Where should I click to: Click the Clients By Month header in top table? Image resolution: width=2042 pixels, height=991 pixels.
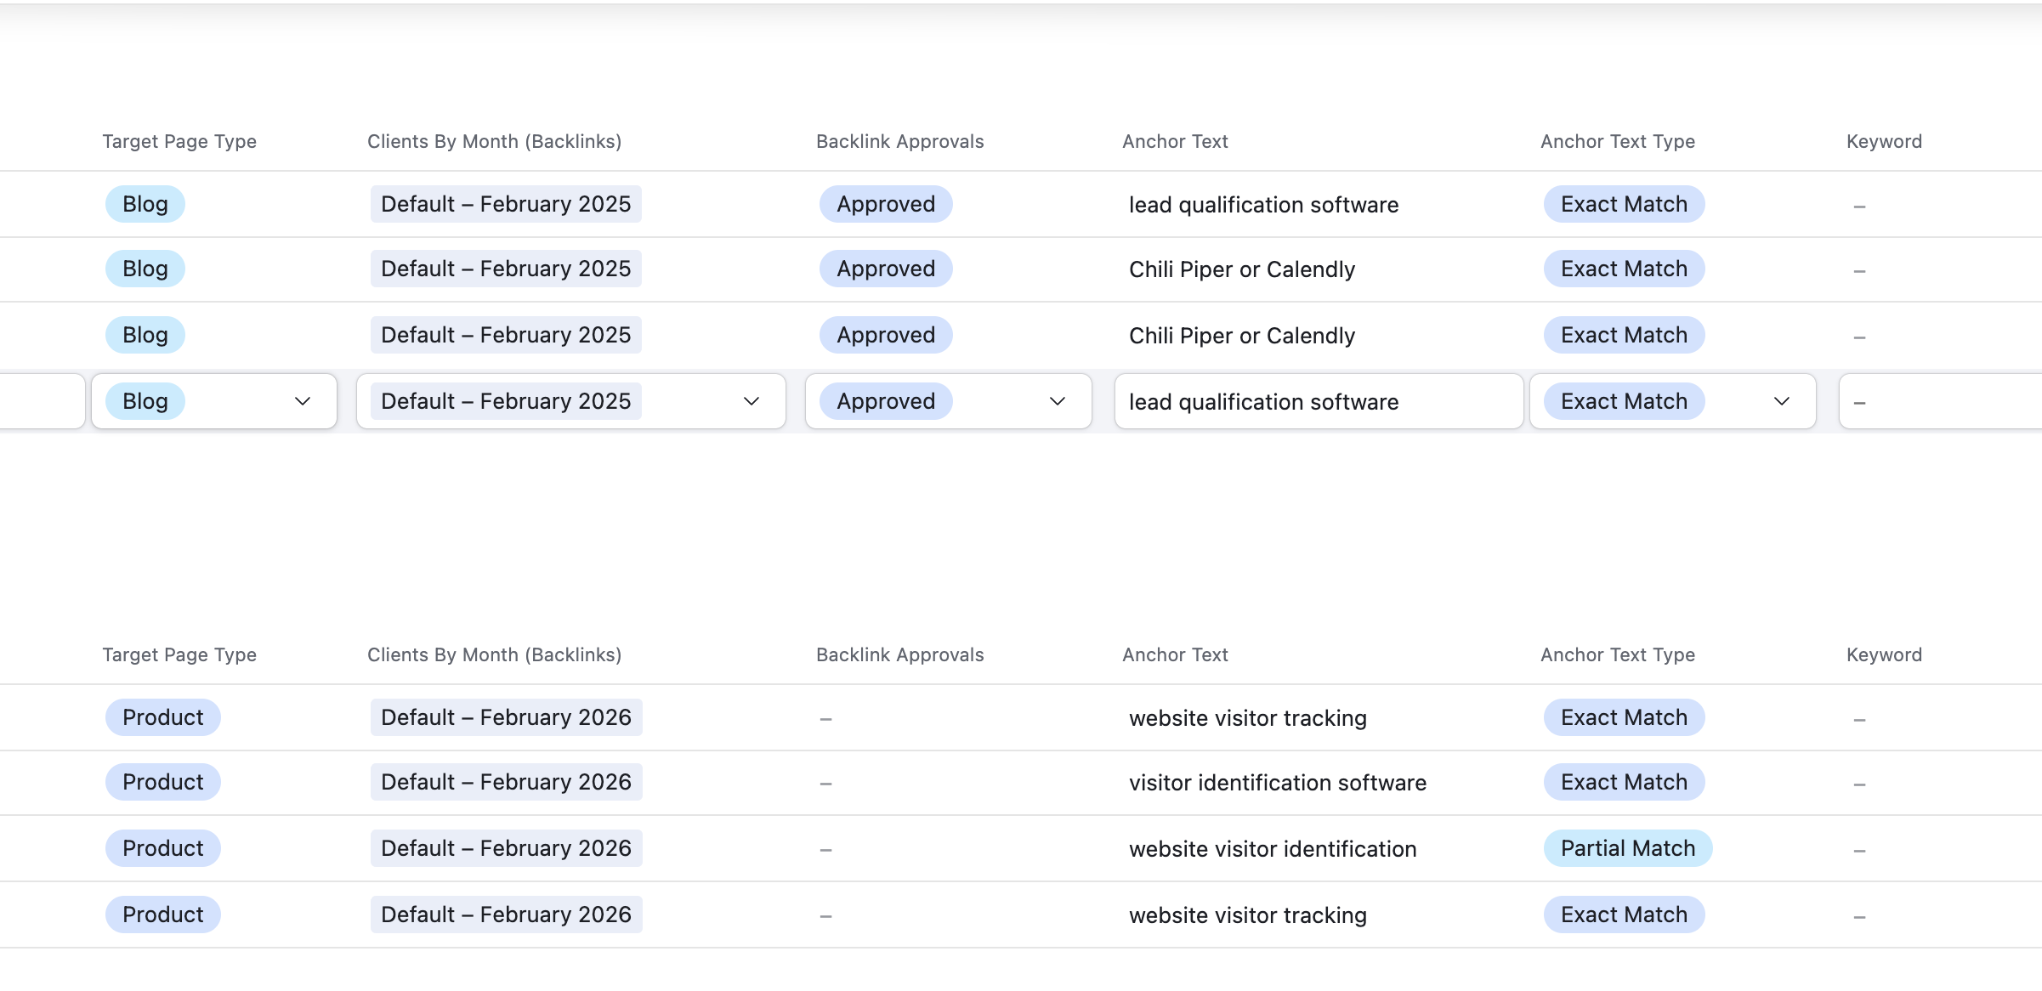point(494,141)
